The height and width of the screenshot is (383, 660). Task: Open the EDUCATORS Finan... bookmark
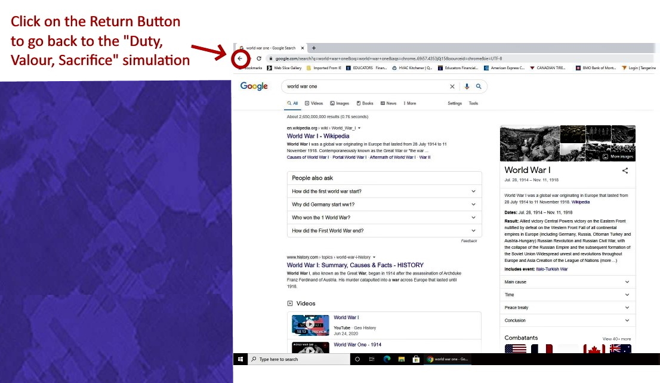click(x=366, y=68)
